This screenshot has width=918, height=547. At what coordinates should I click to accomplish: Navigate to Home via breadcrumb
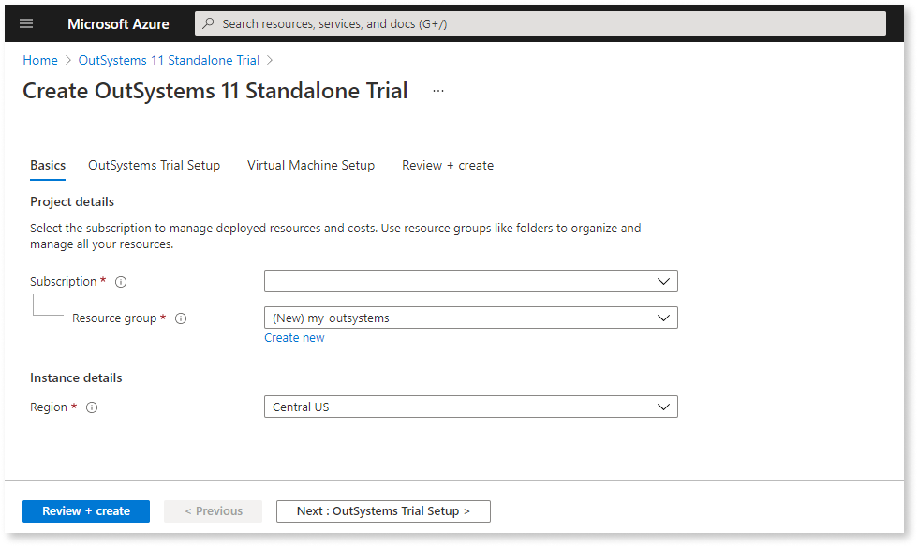click(x=40, y=59)
